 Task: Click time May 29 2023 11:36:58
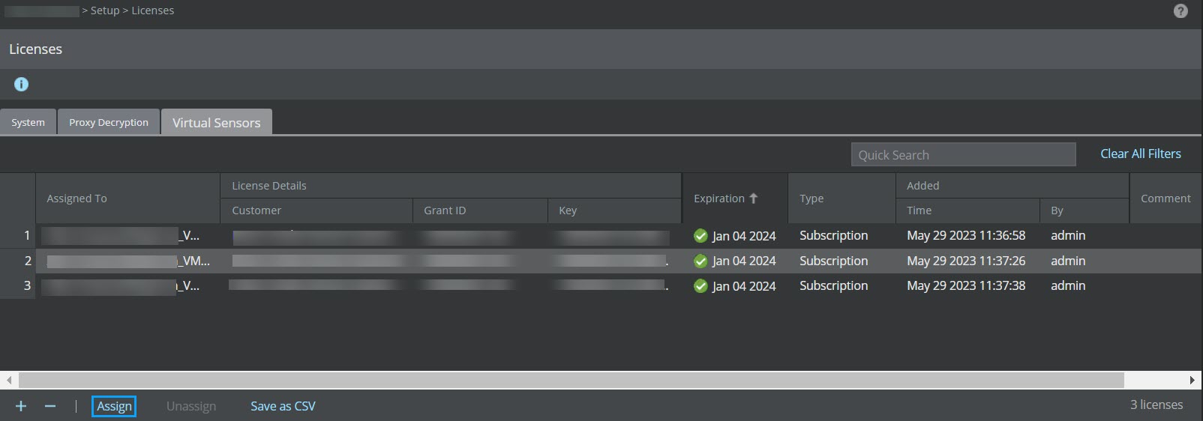pos(966,235)
